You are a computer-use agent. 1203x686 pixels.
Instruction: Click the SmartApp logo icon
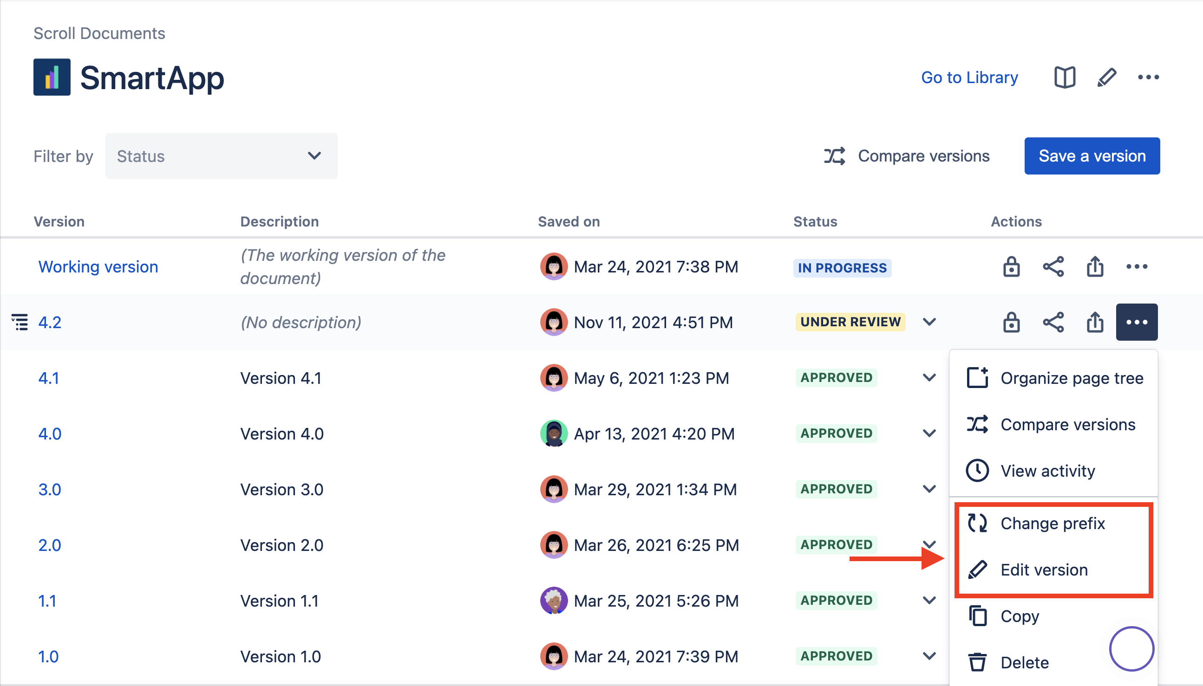coord(52,77)
